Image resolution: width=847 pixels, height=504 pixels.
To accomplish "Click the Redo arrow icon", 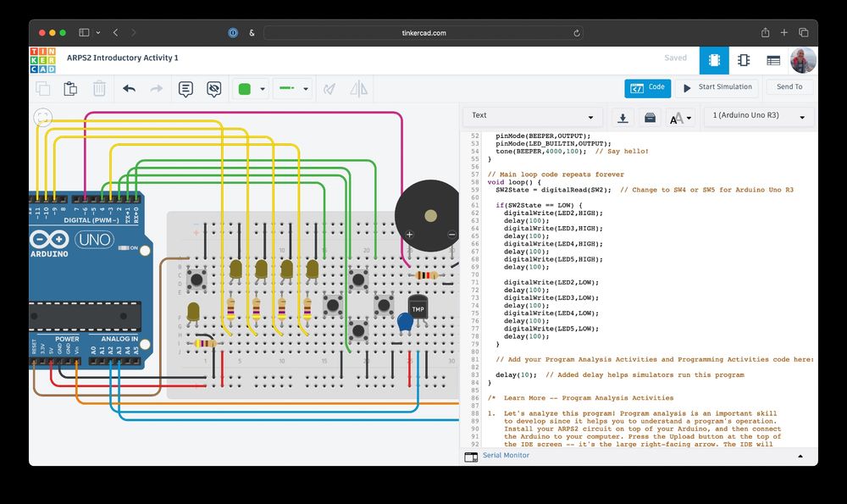I will coord(157,88).
